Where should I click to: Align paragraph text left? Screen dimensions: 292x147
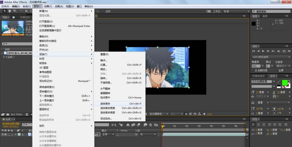(x=253, y=125)
